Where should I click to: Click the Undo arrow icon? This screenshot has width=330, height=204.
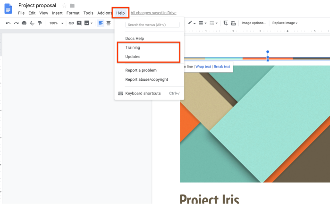pyautogui.click(x=8, y=23)
